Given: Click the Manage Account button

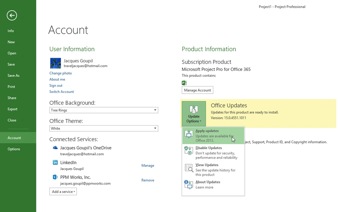Looking at the screenshot, I should click(x=197, y=90).
